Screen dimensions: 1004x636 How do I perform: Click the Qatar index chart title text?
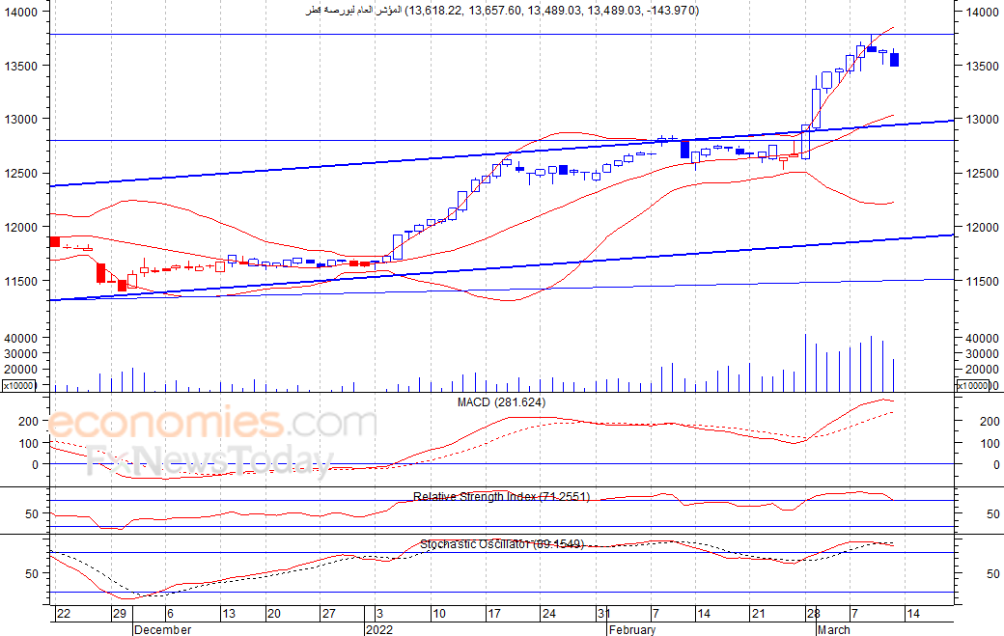click(501, 11)
